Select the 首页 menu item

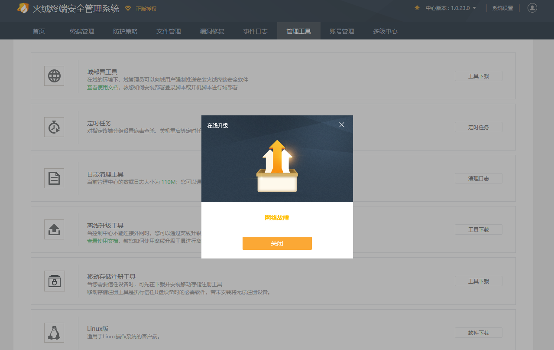(x=38, y=31)
